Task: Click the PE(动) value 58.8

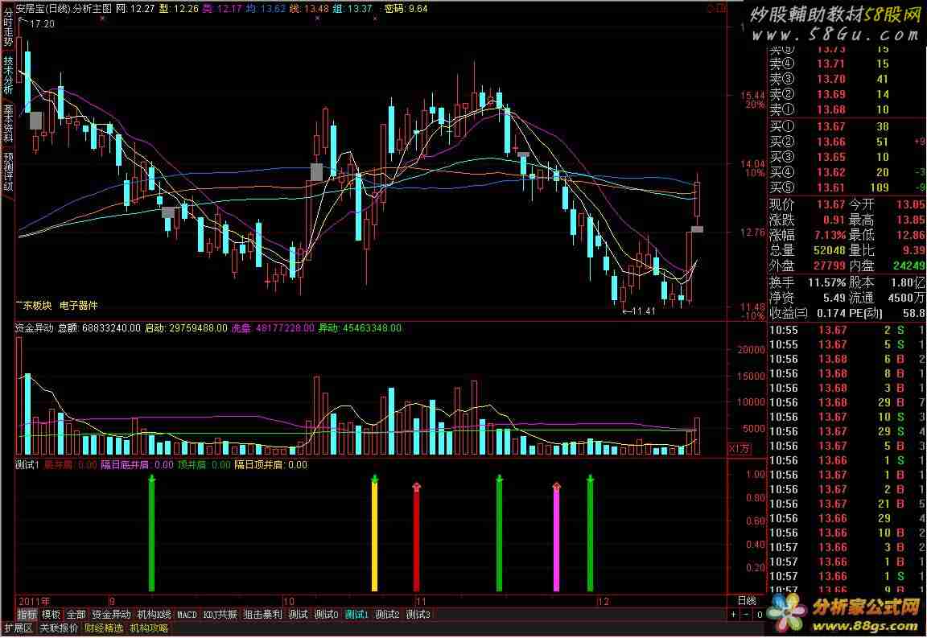Action: pyautogui.click(x=914, y=314)
